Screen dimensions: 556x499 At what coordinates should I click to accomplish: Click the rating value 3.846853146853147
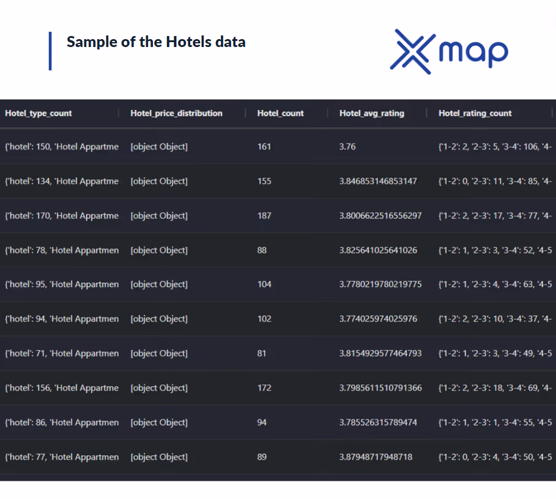click(378, 181)
